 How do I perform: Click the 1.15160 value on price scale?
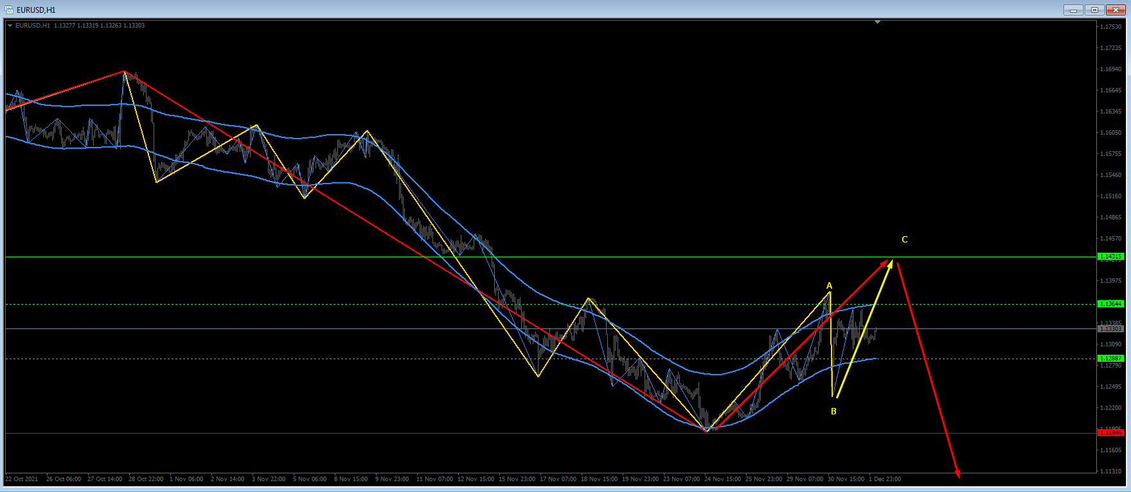[1111, 196]
